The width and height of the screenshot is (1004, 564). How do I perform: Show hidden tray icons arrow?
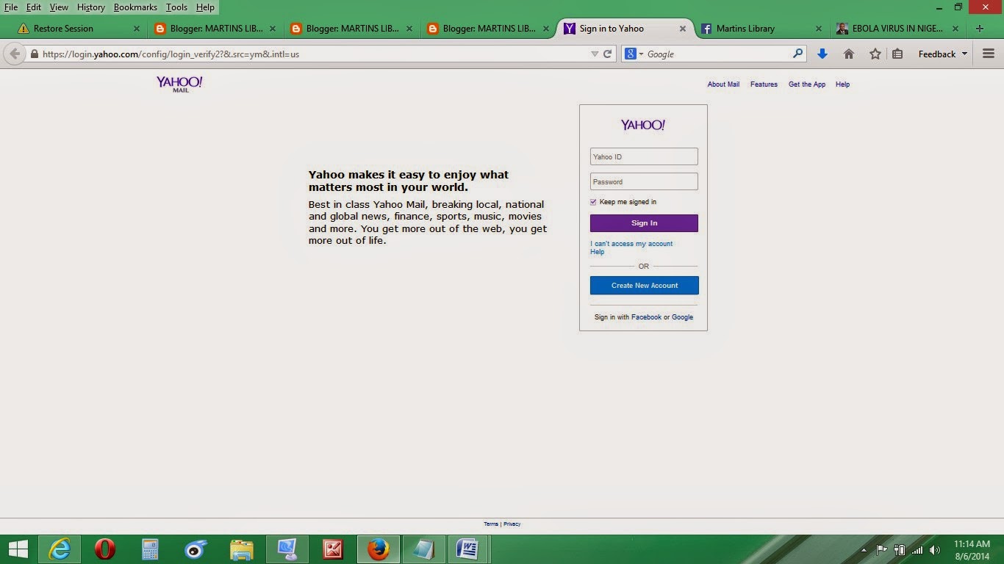click(864, 549)
